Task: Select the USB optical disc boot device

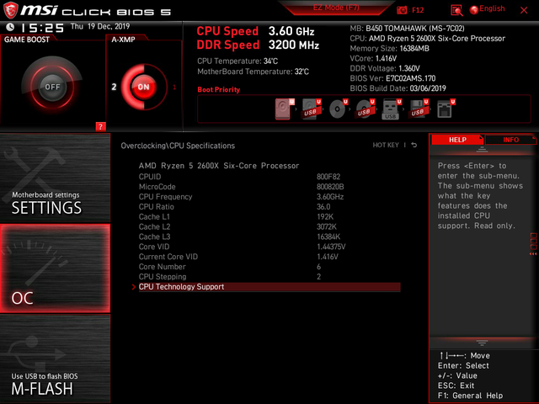Action: tap(364, 109)
